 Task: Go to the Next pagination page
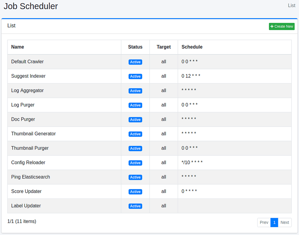[285, 222]
